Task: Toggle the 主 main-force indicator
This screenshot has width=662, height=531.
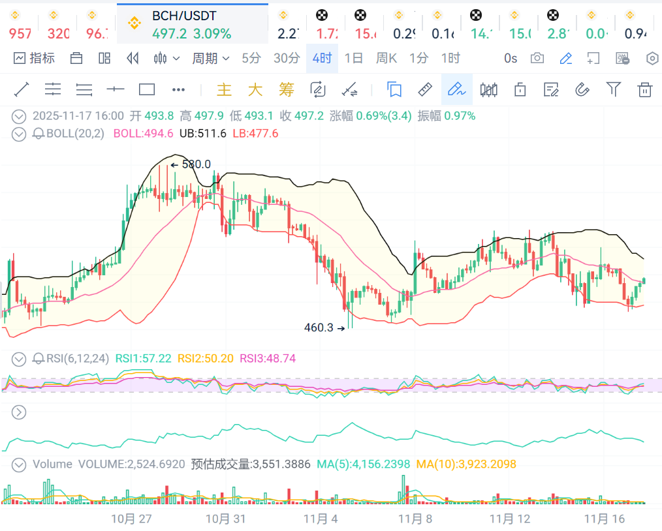Action: (224, 89)
